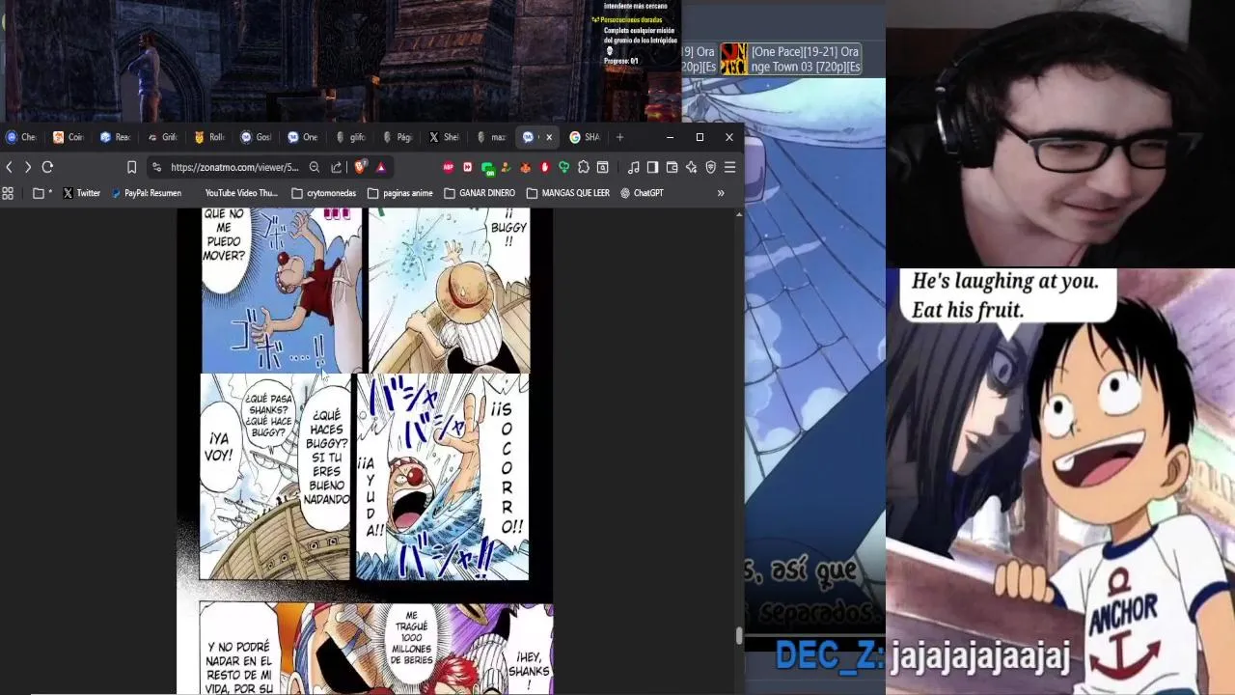
Task: Go forward in the Brave browser
Action: pos(28,167)
